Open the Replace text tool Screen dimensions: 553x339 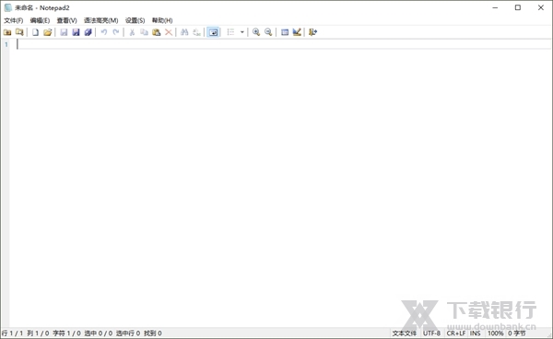(196, 32)
